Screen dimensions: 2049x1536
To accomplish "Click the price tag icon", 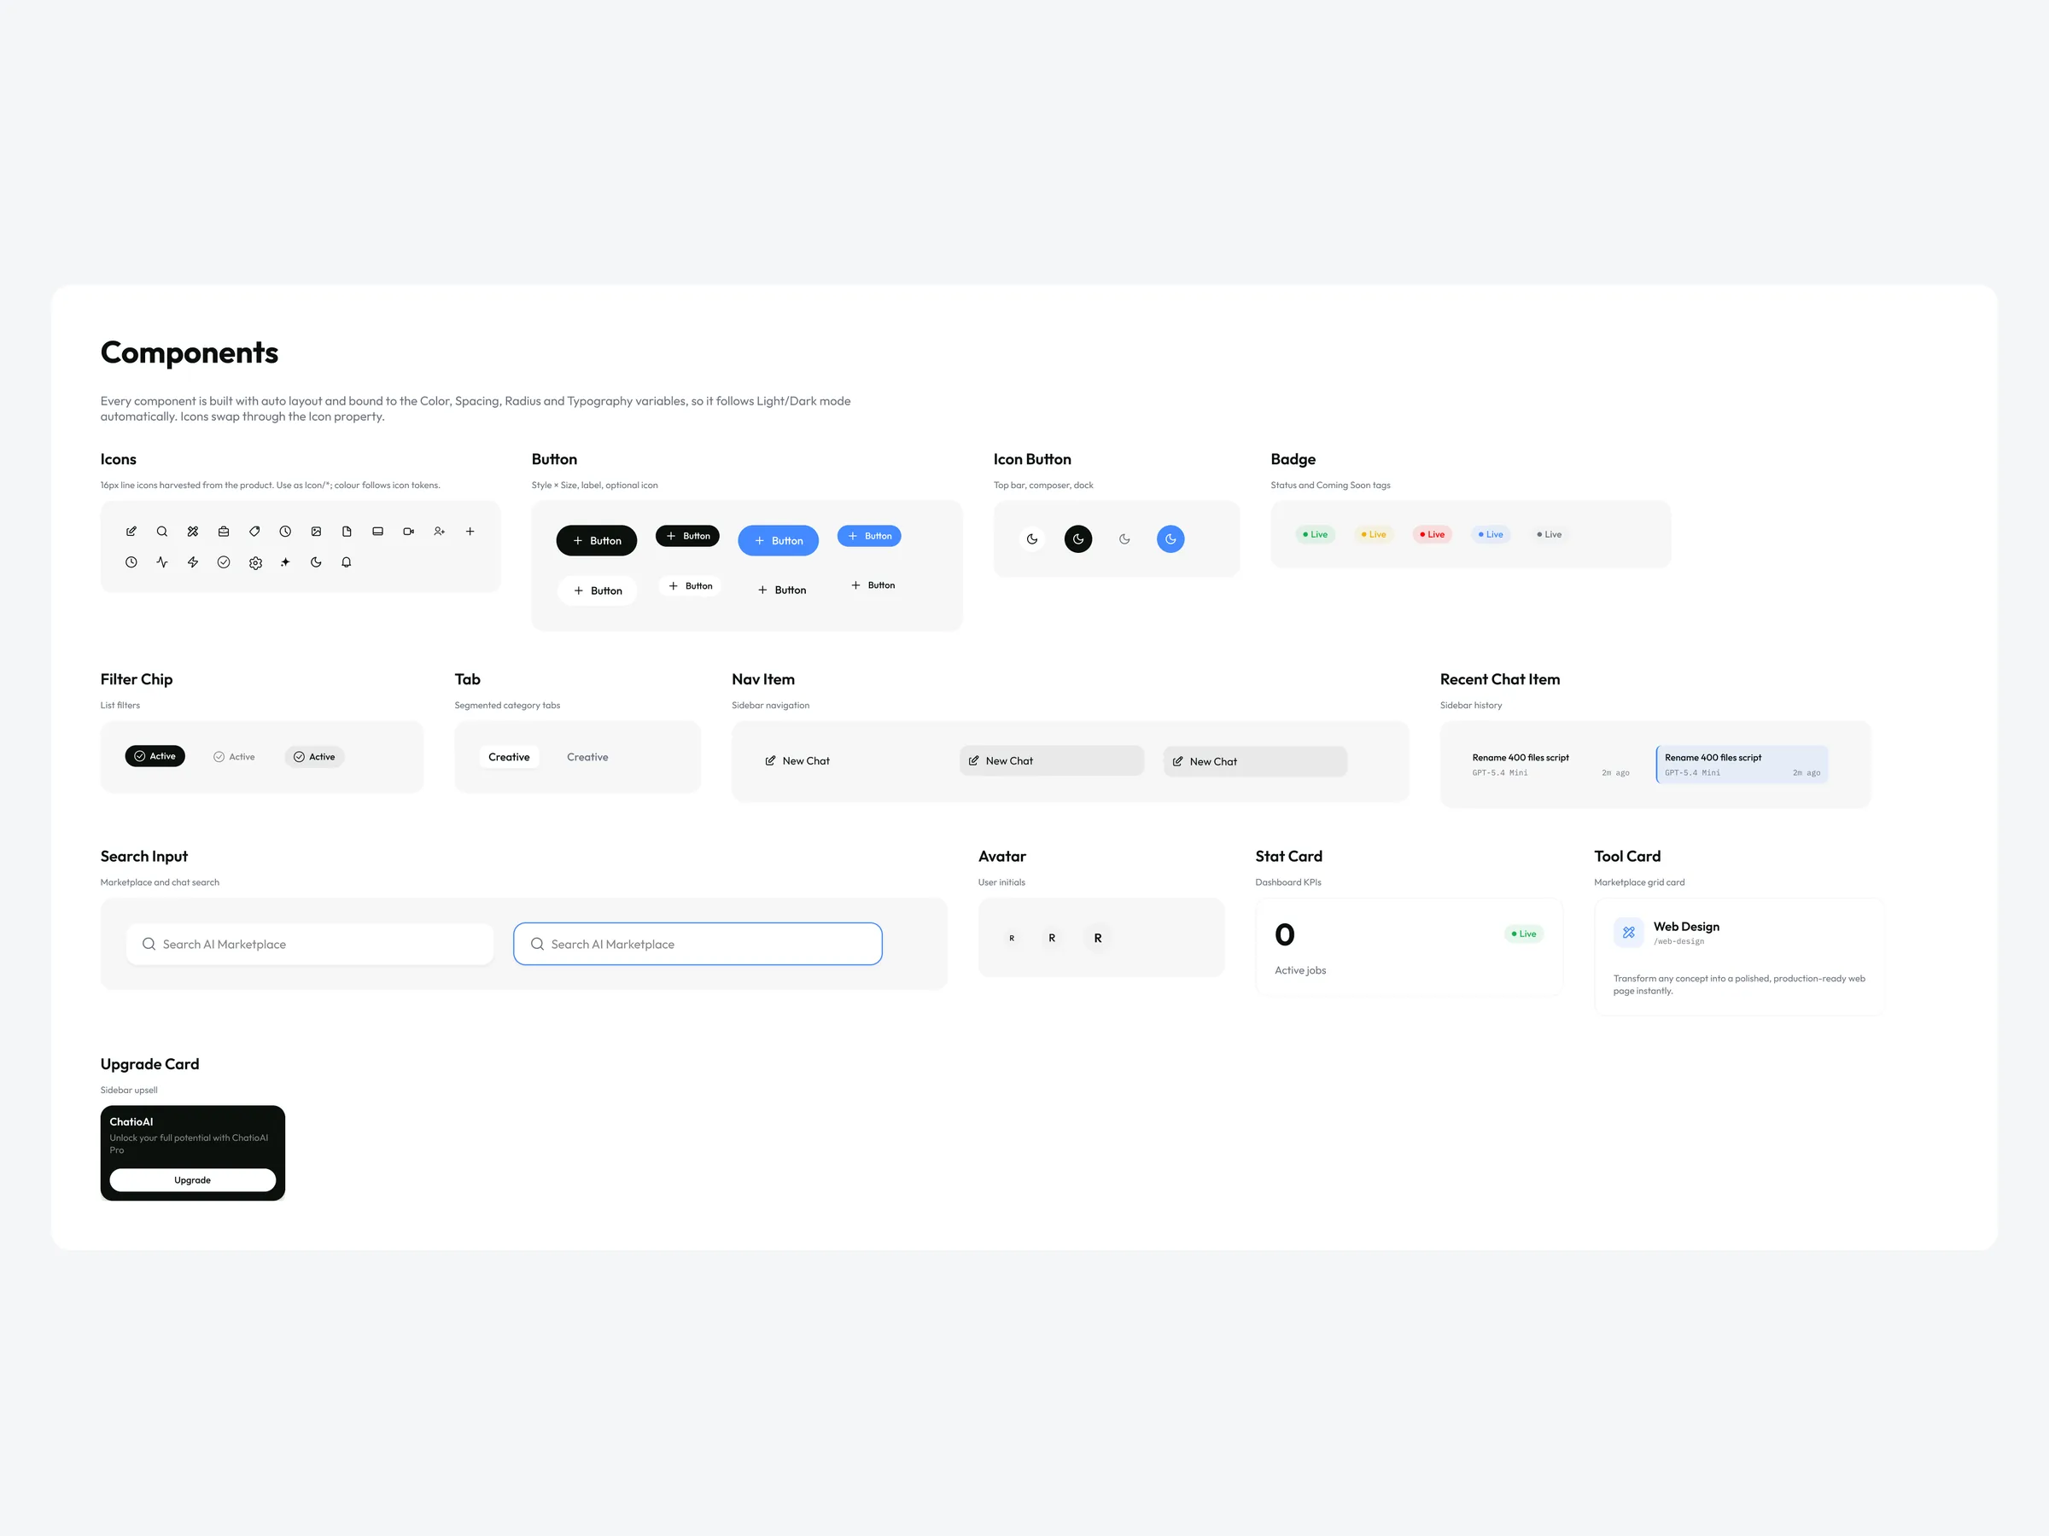I will [x=254, y=532].
